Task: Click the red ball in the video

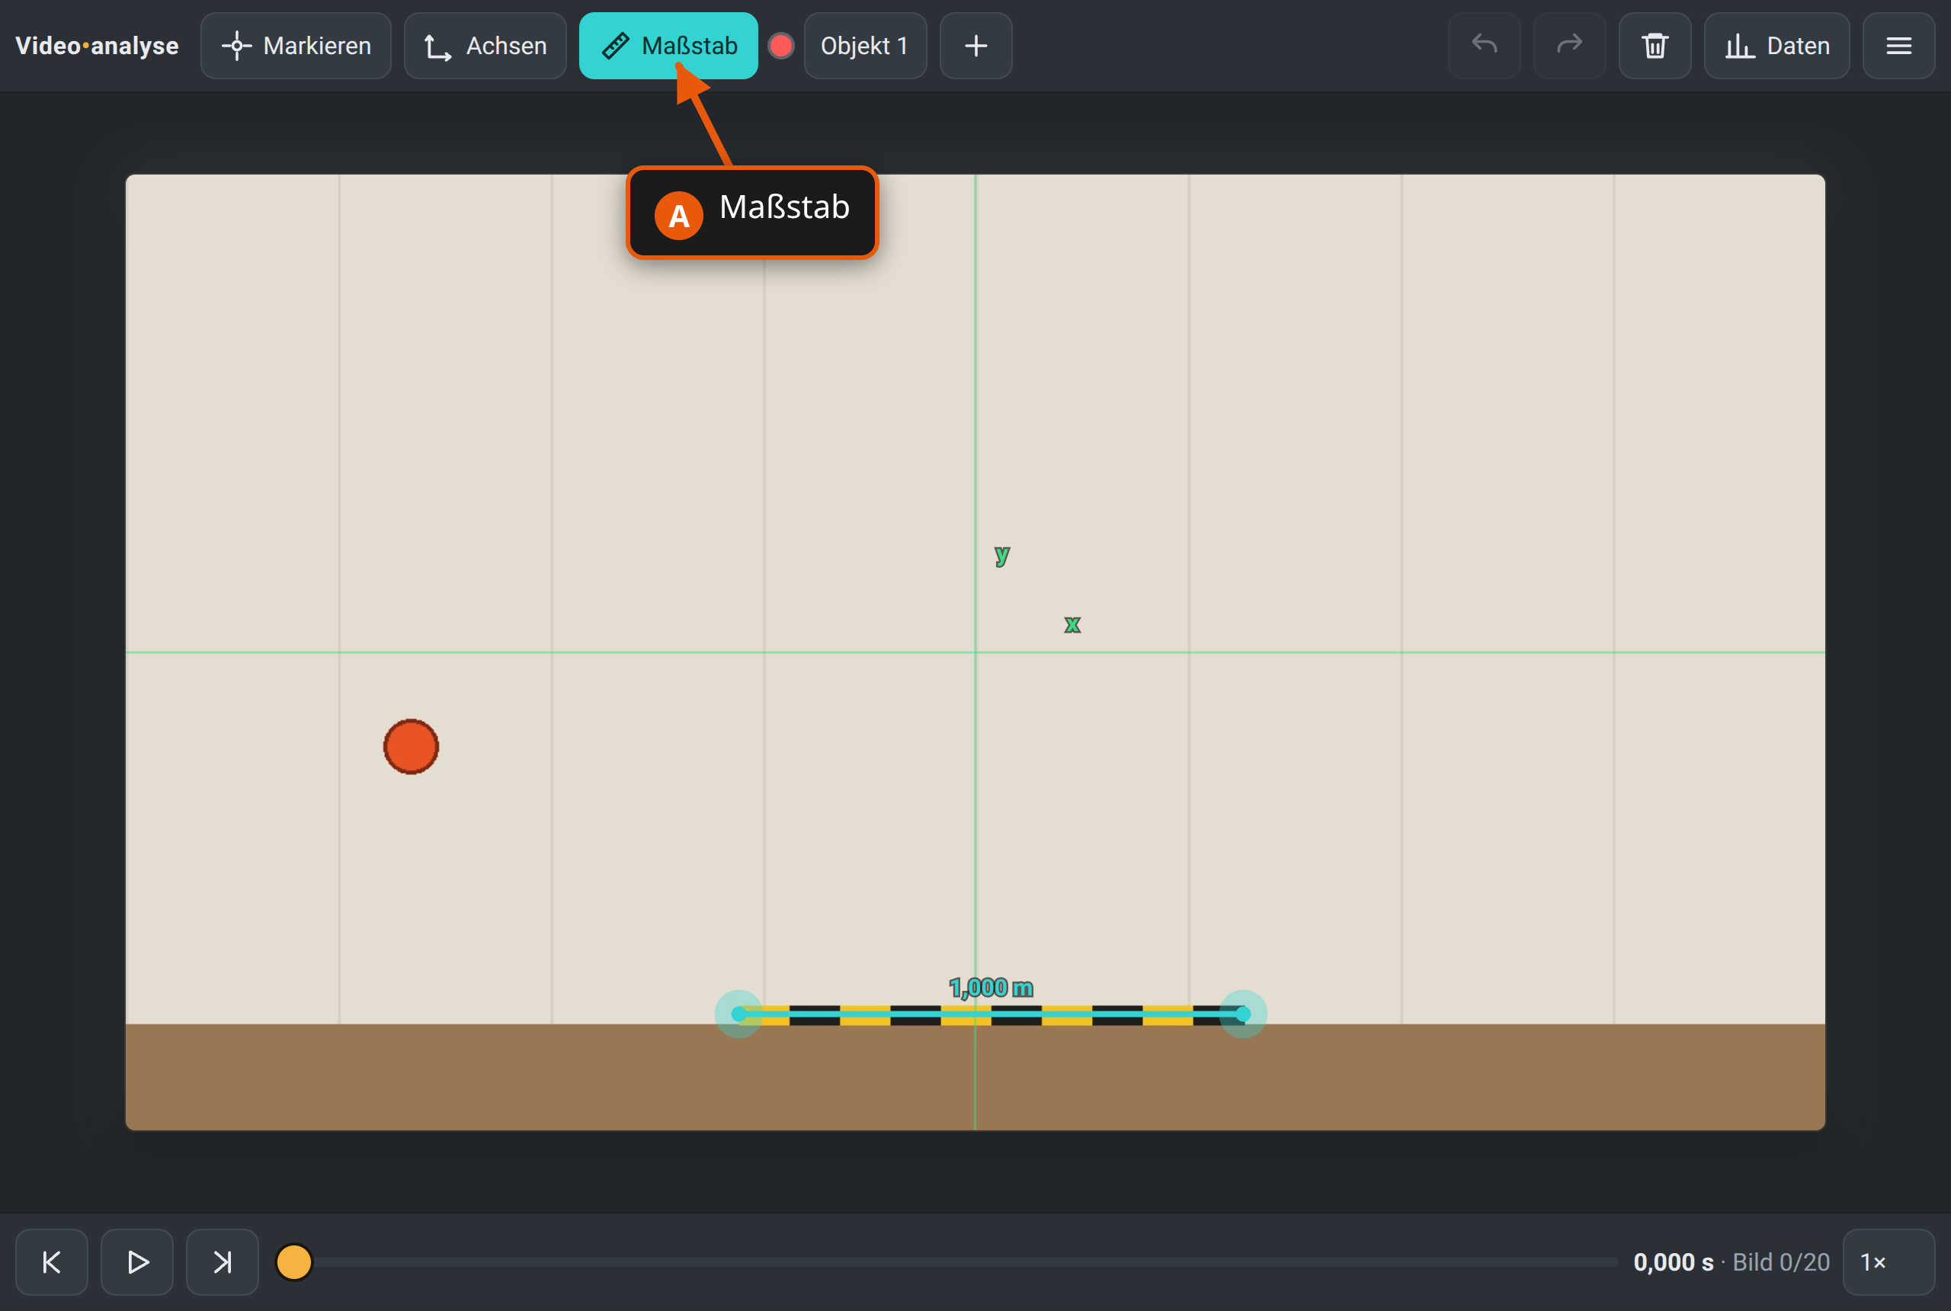Action: pos(412,747)
